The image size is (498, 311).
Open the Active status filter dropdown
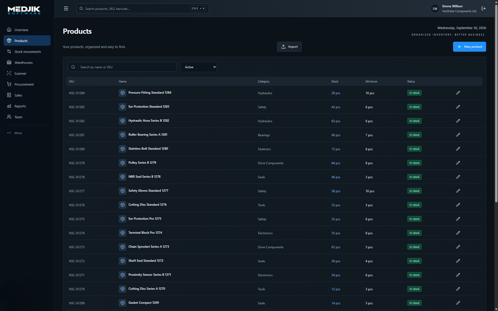coord(199,67)
